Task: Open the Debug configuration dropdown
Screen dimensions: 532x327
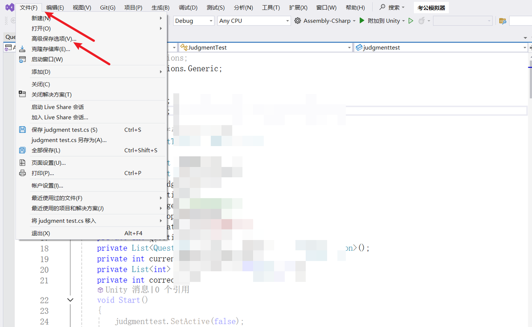Action: (x=194, y=21)
